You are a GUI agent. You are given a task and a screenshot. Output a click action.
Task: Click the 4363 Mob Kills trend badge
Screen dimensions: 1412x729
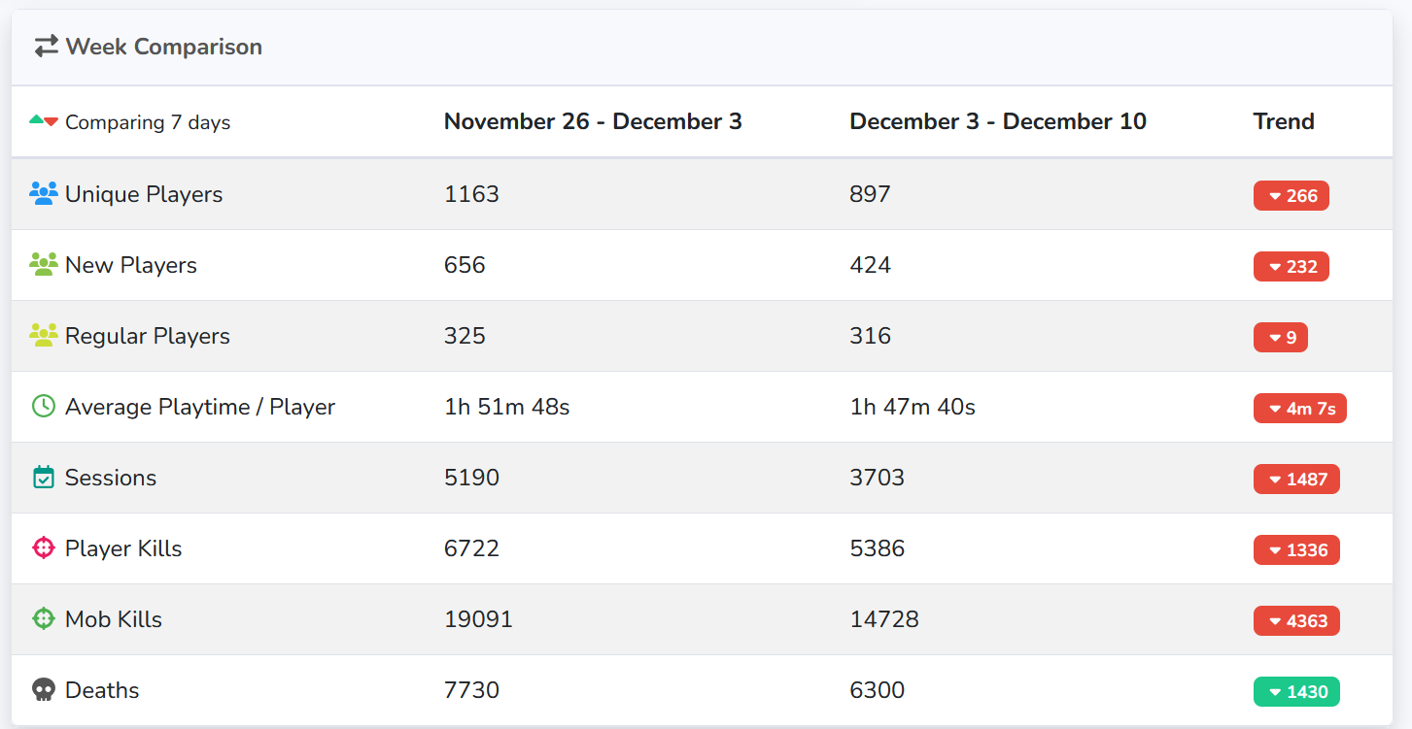tap(1296, 621)
